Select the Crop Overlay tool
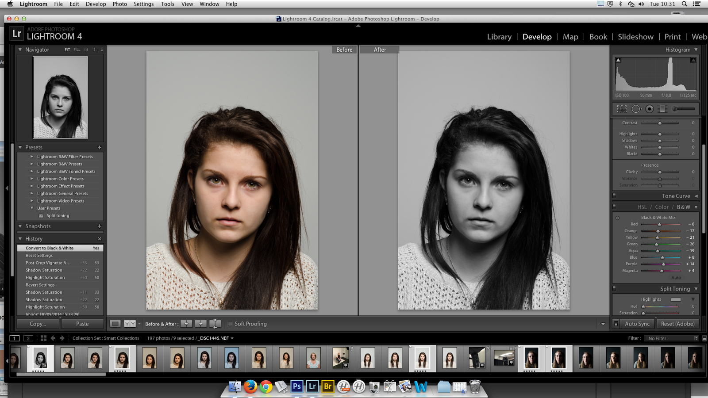 coord(622,109)
